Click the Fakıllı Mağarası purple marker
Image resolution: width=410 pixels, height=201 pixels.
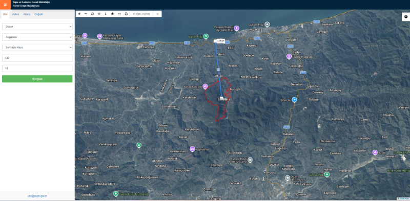click(x=289, y=56)
